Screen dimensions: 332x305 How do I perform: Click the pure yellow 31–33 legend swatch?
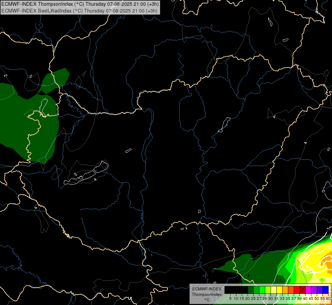click(x=279, y=290)
